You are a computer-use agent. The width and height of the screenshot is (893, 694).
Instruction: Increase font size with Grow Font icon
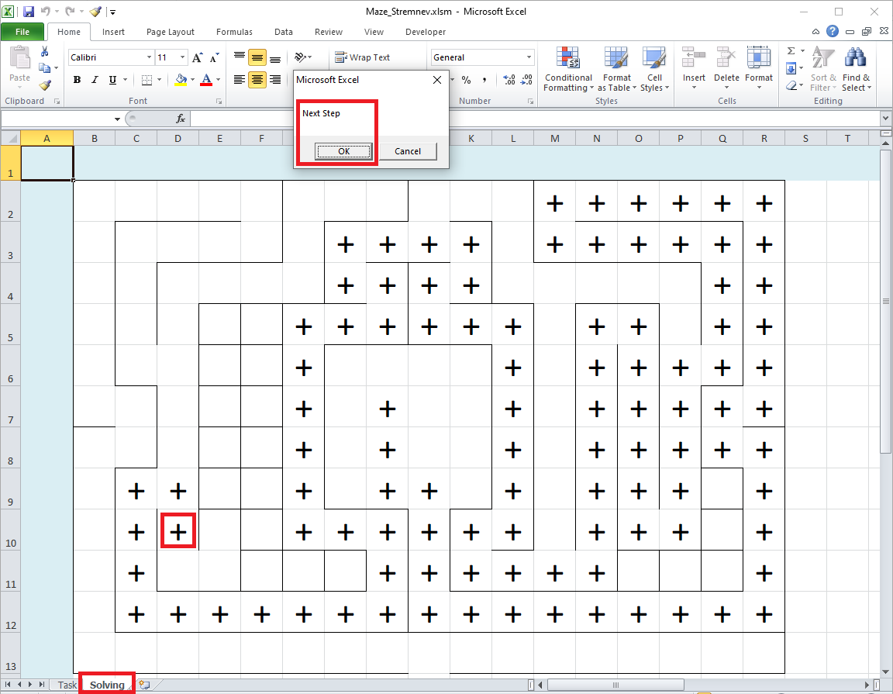tap(197, 57)
